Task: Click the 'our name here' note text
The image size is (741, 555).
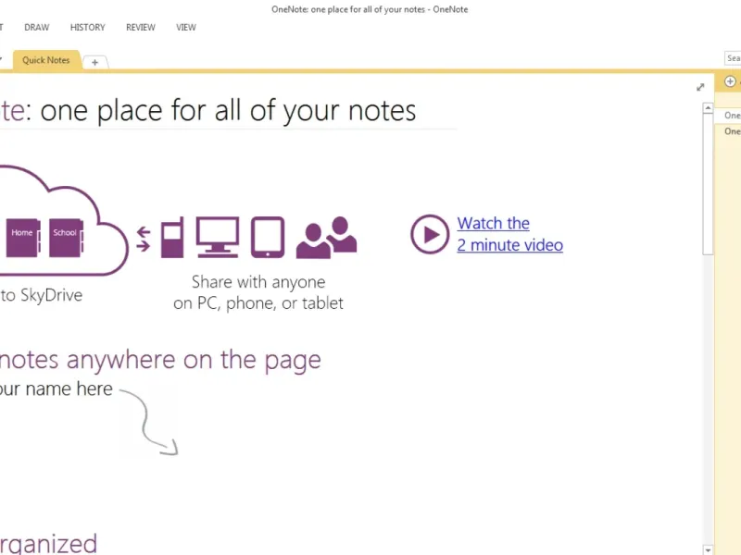Action: point(57,388)
